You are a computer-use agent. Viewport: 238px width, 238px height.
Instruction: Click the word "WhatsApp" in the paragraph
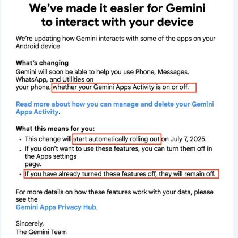click(31, 79)
